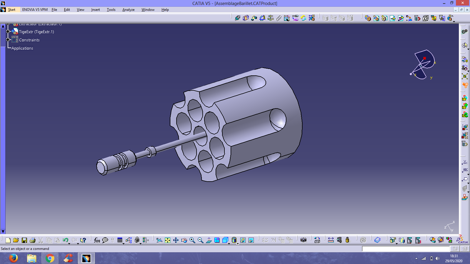Open the Tools menu

point(111,10)
